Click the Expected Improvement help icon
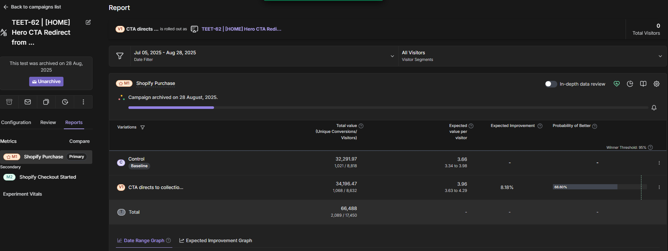This screenshot has width=668, height=251. pos(540,126)
